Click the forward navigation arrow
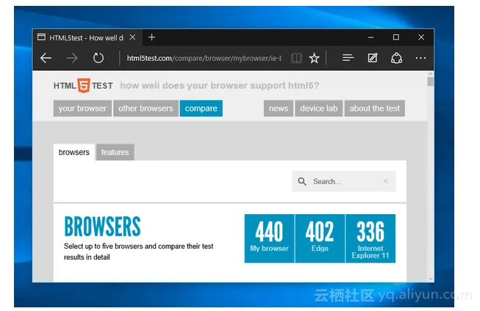 71,58
